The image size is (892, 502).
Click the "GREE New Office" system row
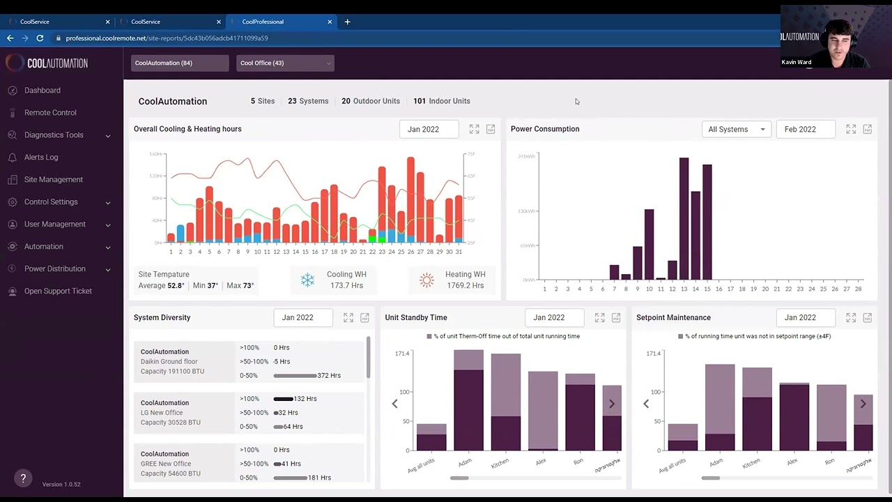pos(249,464)
